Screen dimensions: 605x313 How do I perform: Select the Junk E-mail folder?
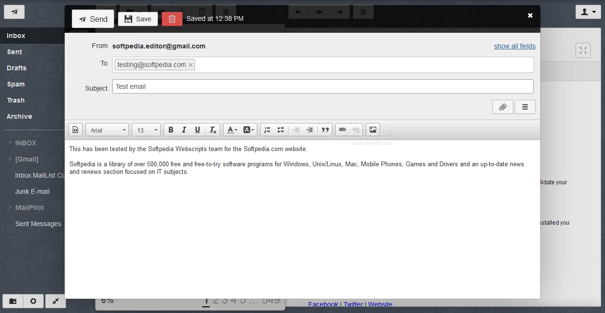click(x=32, y=191)
